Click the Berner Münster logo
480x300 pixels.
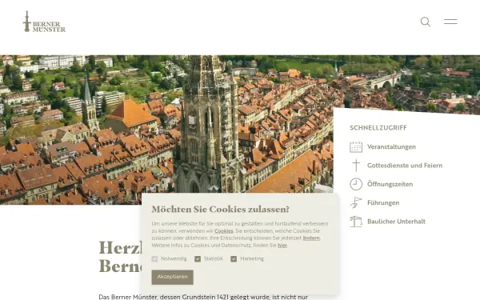(x=44, y=22)
